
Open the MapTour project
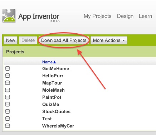coord(52,83)
